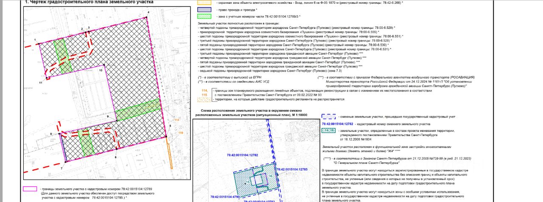Screen dimensions: 543x202
Task: Select text 'зона с учетным номером части 78:42:0015104:12789/3'
Action: click(x=258, y=17)
